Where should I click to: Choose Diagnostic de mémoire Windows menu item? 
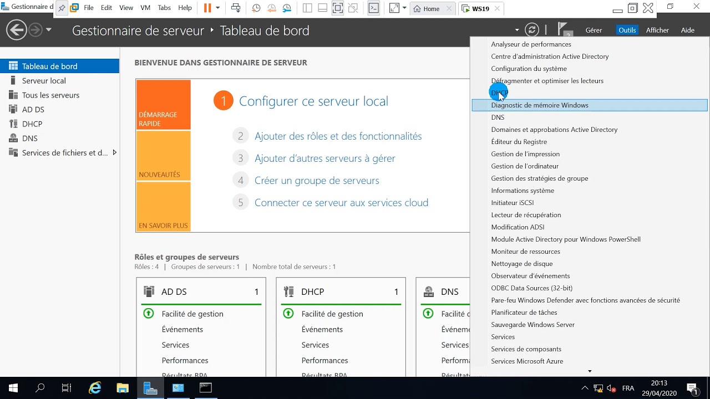[x=590, y=105]
